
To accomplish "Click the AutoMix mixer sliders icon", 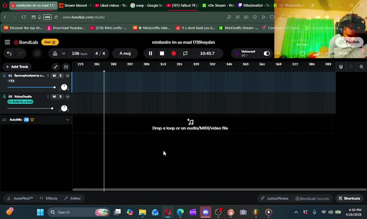I will (4, 120).
